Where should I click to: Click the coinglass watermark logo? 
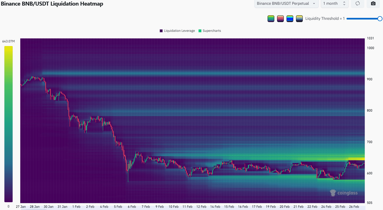[344, 193]
